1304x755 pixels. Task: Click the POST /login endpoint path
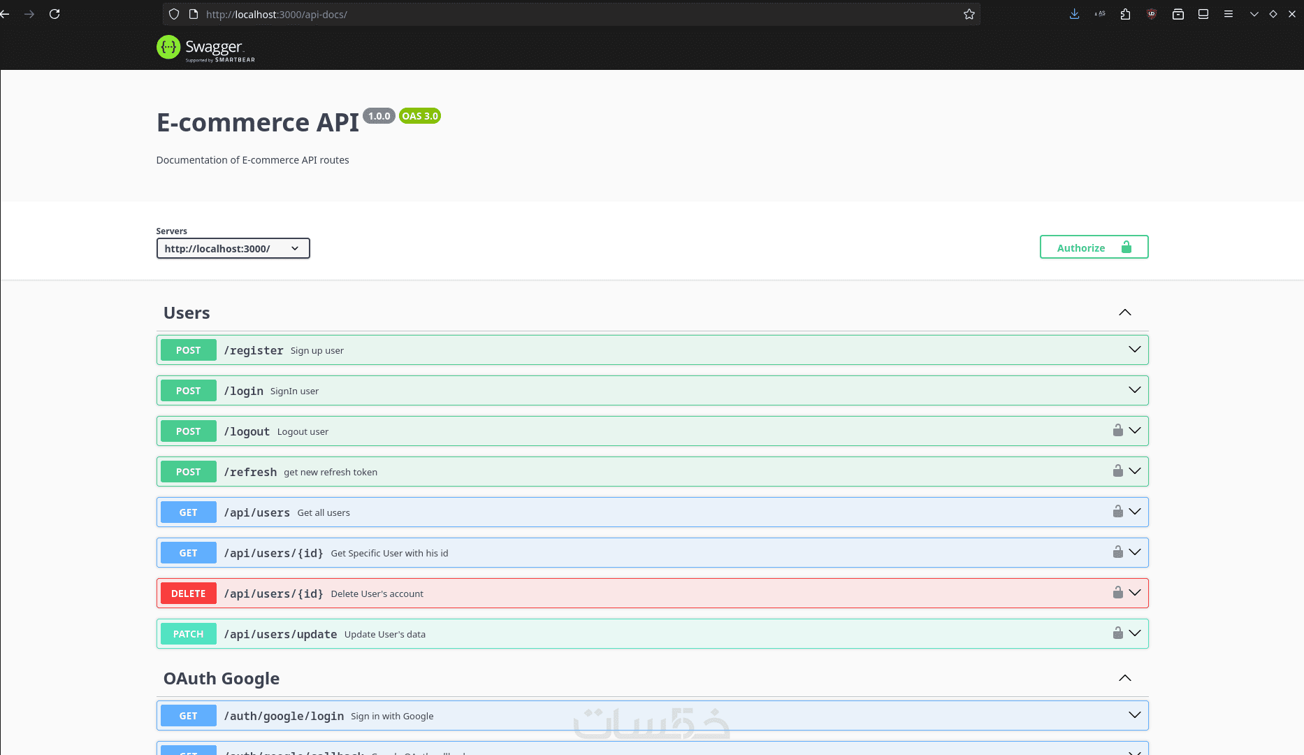point(243,391)
